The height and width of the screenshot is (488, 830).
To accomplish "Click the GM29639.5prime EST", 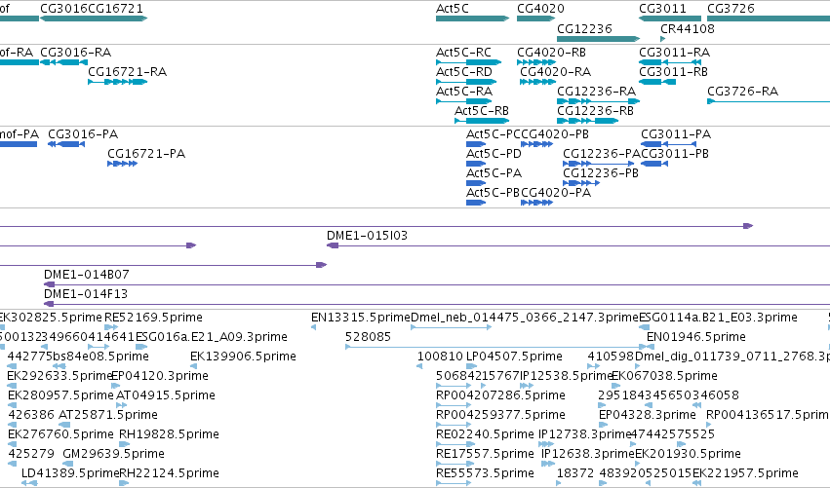I will pos(67,464).
